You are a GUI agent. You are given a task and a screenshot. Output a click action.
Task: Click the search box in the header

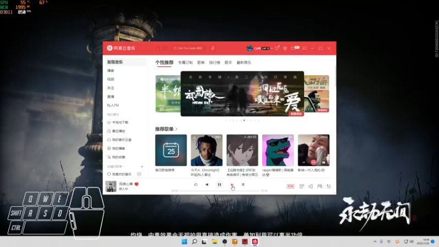coord(188,48)
